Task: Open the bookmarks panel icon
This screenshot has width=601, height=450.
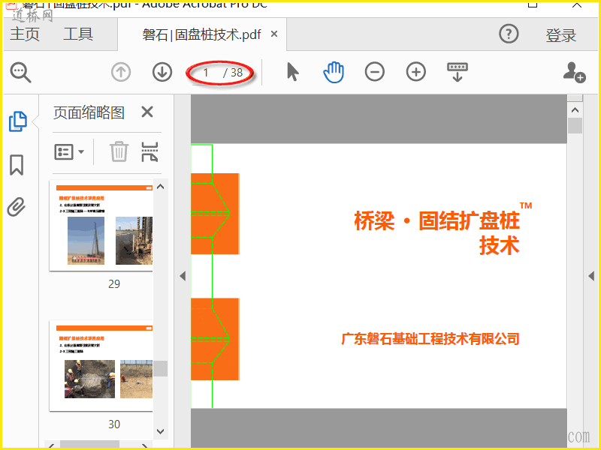Action: pyautogui.click(x=17, y=165)
